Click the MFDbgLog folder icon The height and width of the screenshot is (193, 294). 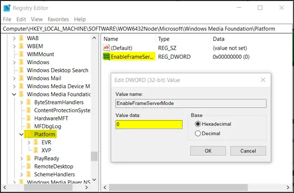pyautogui.click(x=29, y=126)
